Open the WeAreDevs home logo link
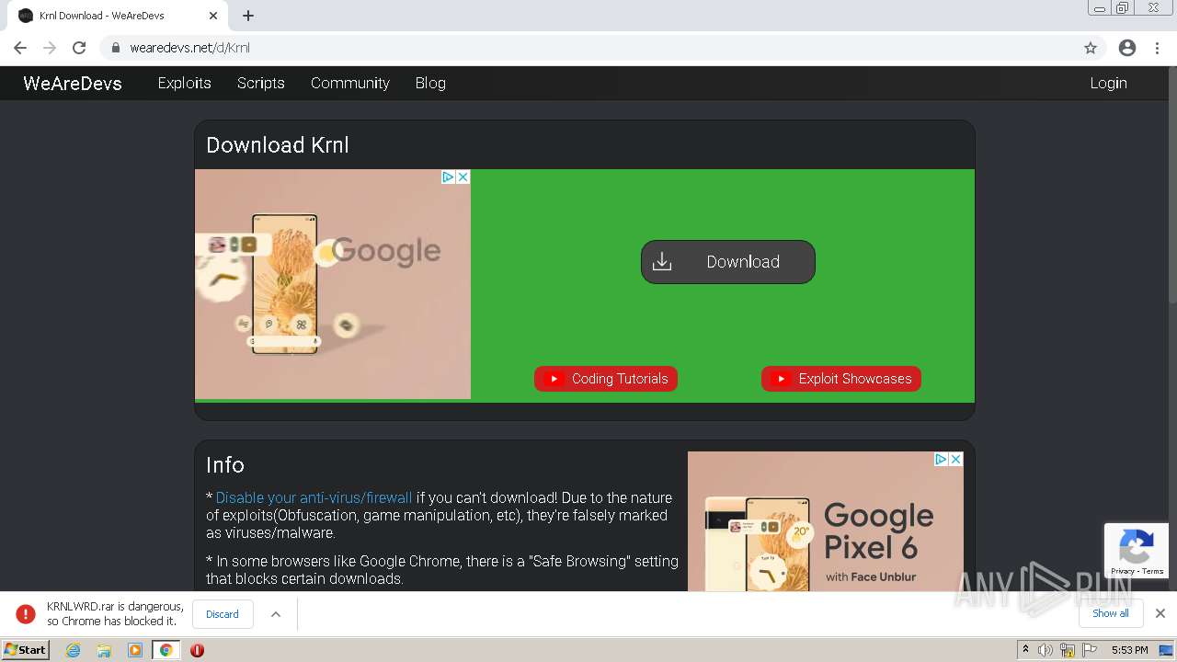This screenshot has width=1177, height=662. click(73, 83)
